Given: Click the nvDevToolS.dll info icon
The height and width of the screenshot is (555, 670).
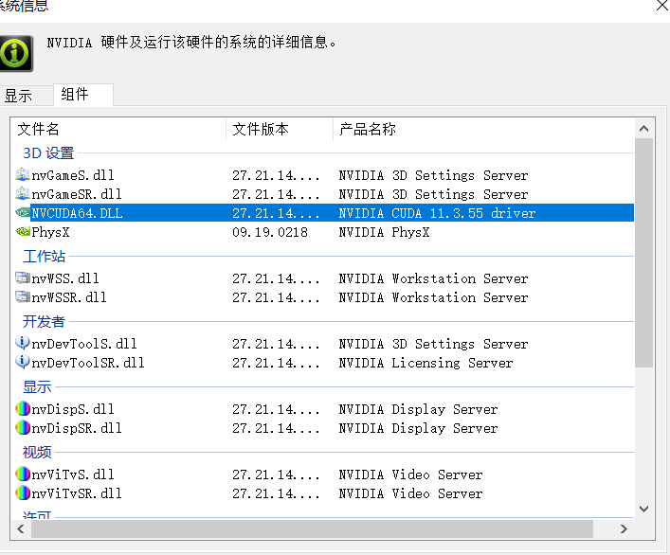Looking at the screenshot, I should 22,343.
